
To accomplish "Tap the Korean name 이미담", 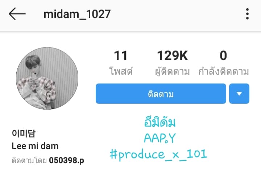I will [24, 133].
